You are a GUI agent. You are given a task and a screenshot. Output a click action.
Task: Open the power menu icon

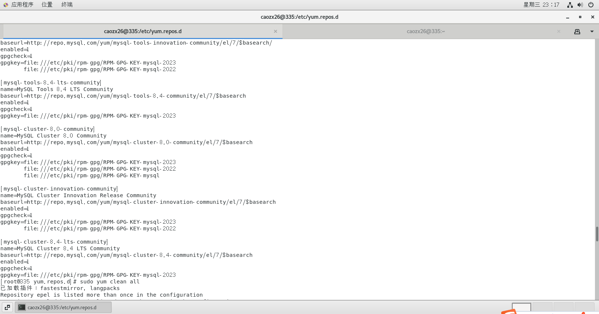coord(591,5)
